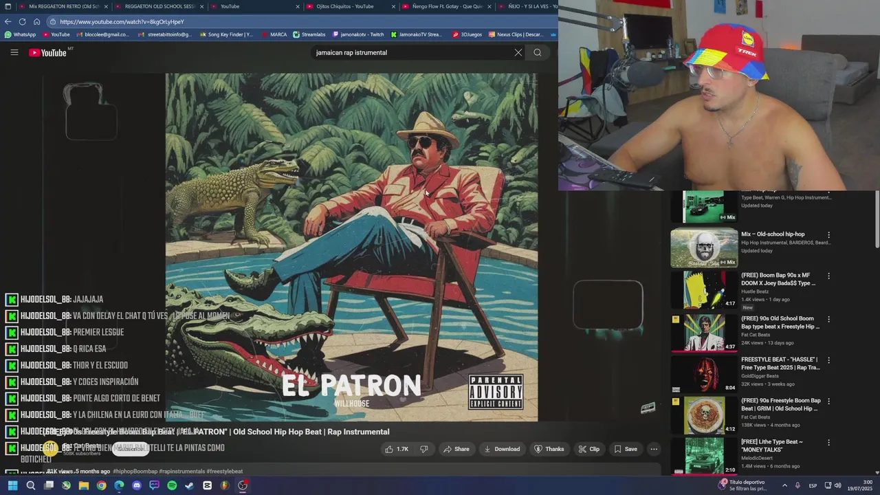The image size is (880, 495).
Task: Save the video to a playlist
Action: click(626, 449)
